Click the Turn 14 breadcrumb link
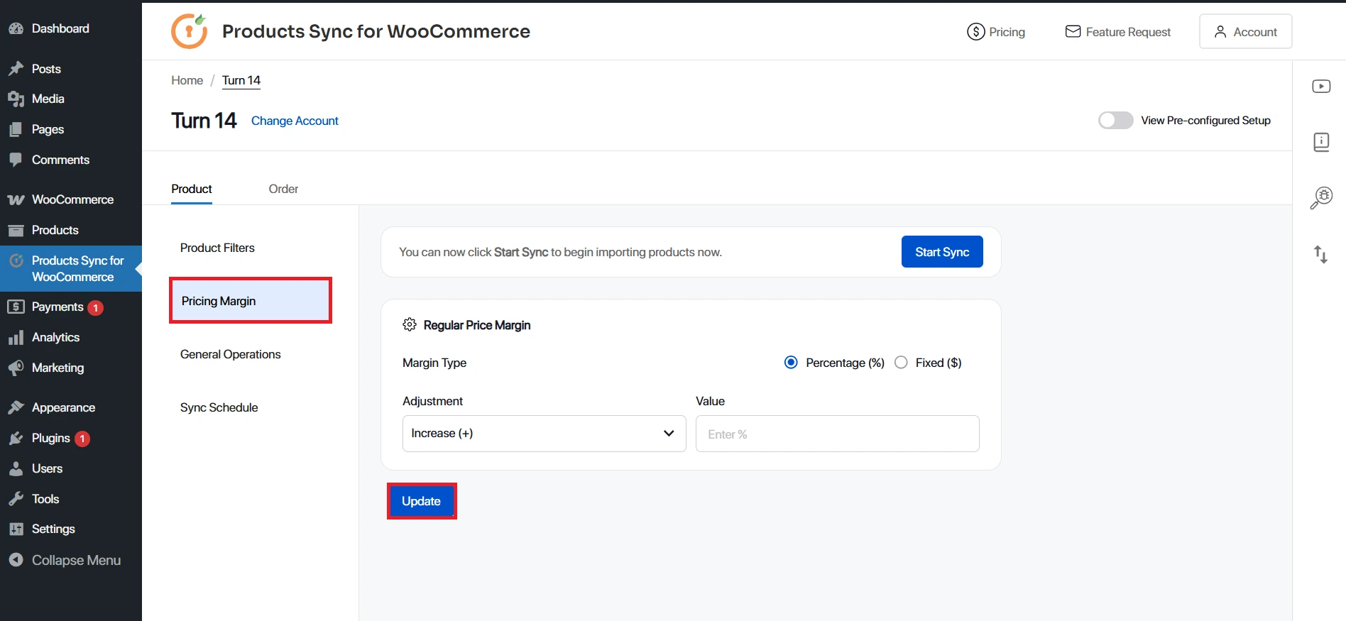 [241, 80]
